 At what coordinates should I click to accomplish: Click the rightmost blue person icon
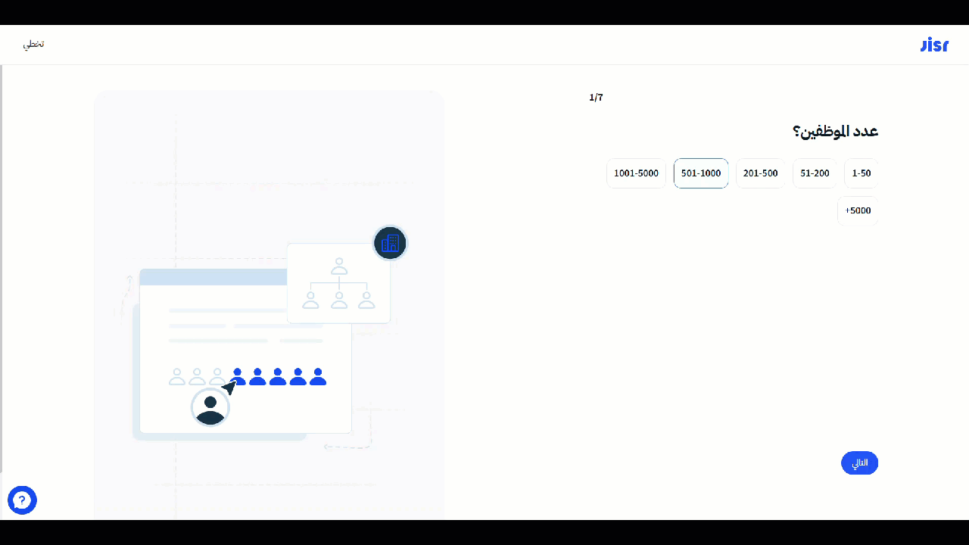318,376
